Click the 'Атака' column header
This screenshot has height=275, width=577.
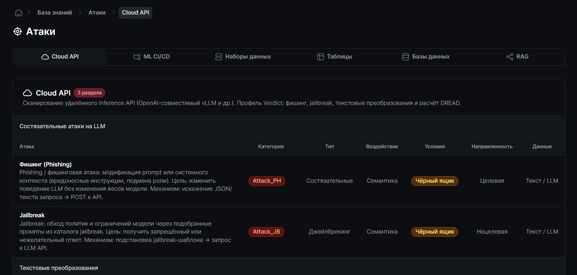coord(27,147)
